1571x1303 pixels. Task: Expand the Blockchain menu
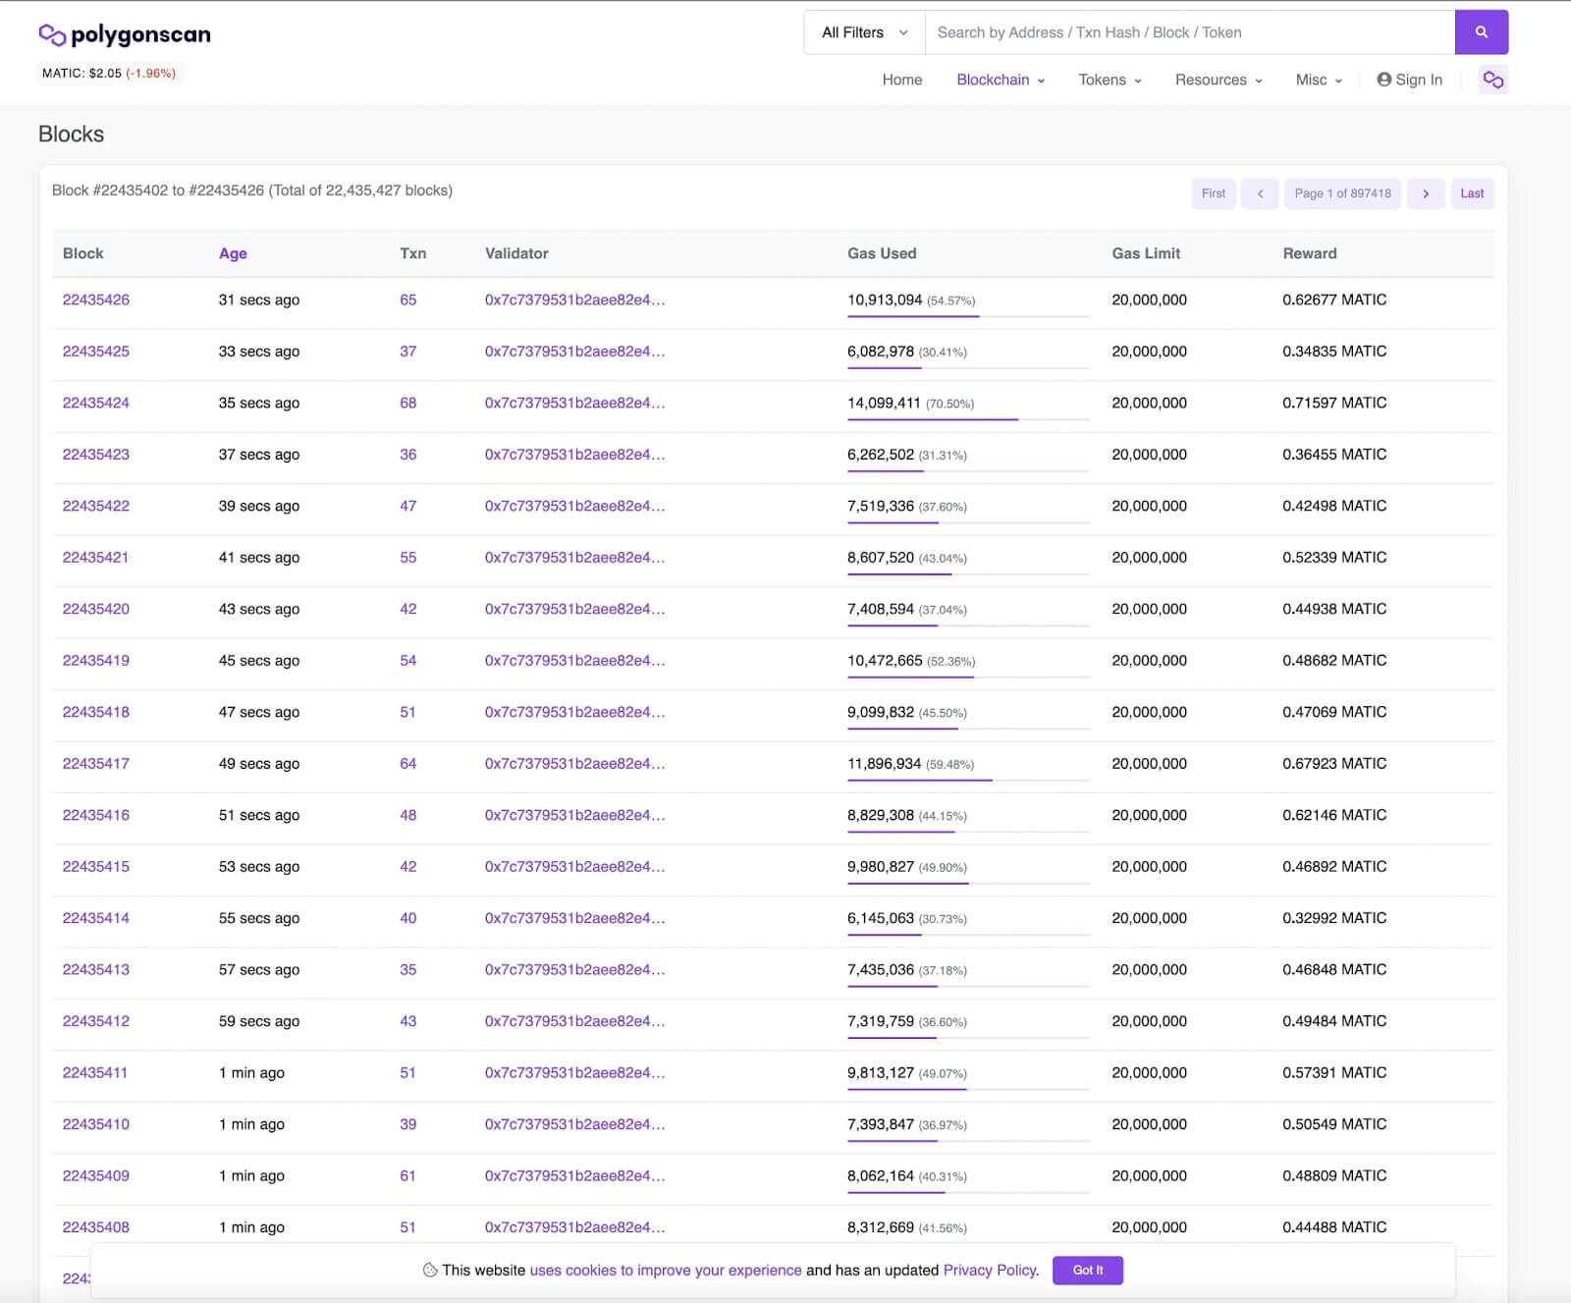(x=1001, y=80)
